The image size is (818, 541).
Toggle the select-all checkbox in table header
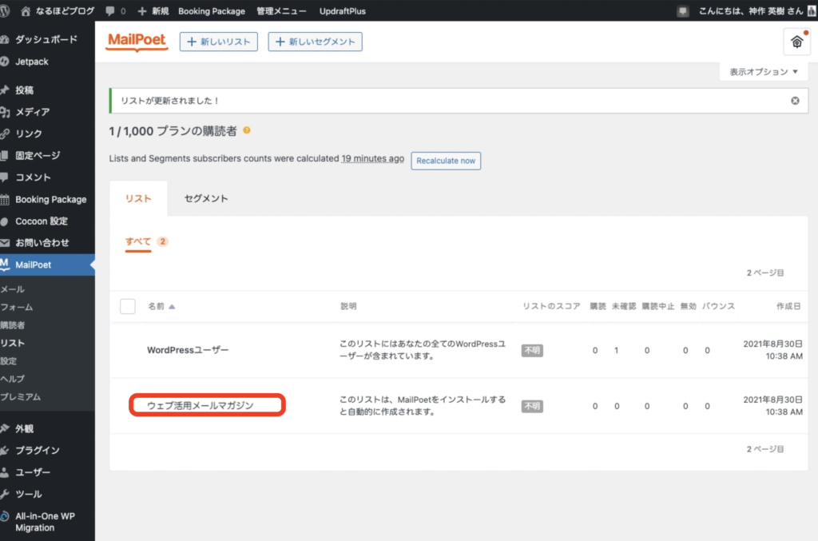click(128, 306)
